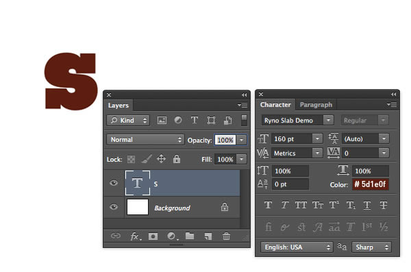Toggle layer filtering switch on or off
The image size is (411, 272).
244,120
